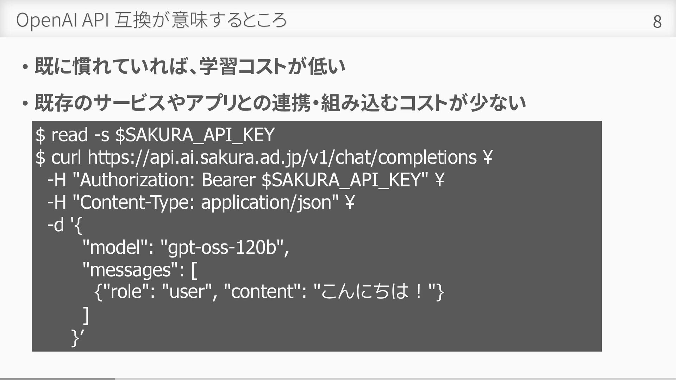The width and height of the screenshot is (676, 380).
Task: Click the filled portion of the bottom progress bar
Action: pyautogui.click(x=57, y=379)
